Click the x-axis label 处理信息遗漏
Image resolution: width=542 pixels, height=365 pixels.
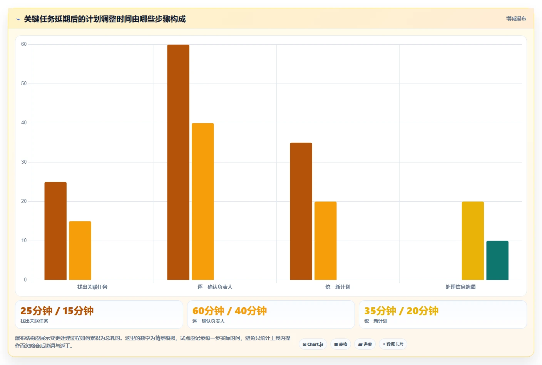click(x=460, y=287)
